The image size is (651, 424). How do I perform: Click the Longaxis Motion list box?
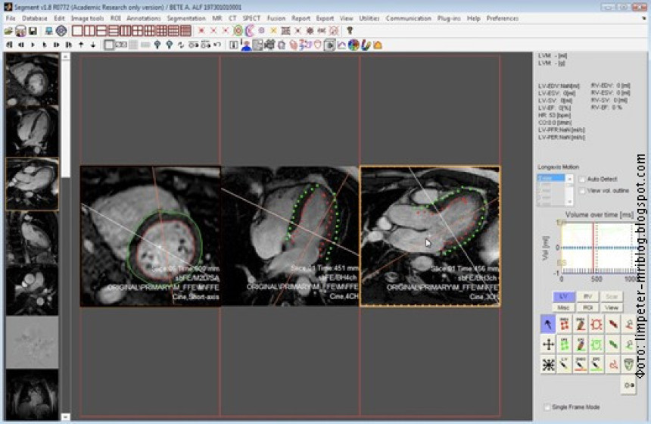[x=555, y=190]
